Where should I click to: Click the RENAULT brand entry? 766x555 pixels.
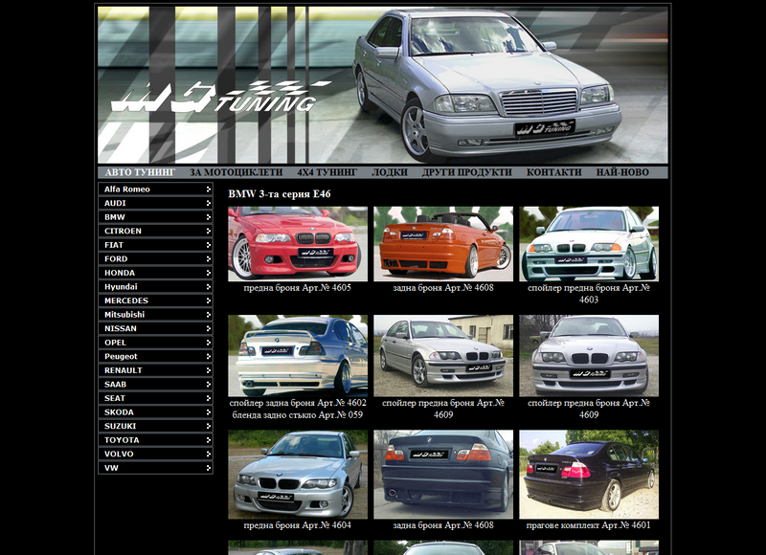click(x=155, y=370)
